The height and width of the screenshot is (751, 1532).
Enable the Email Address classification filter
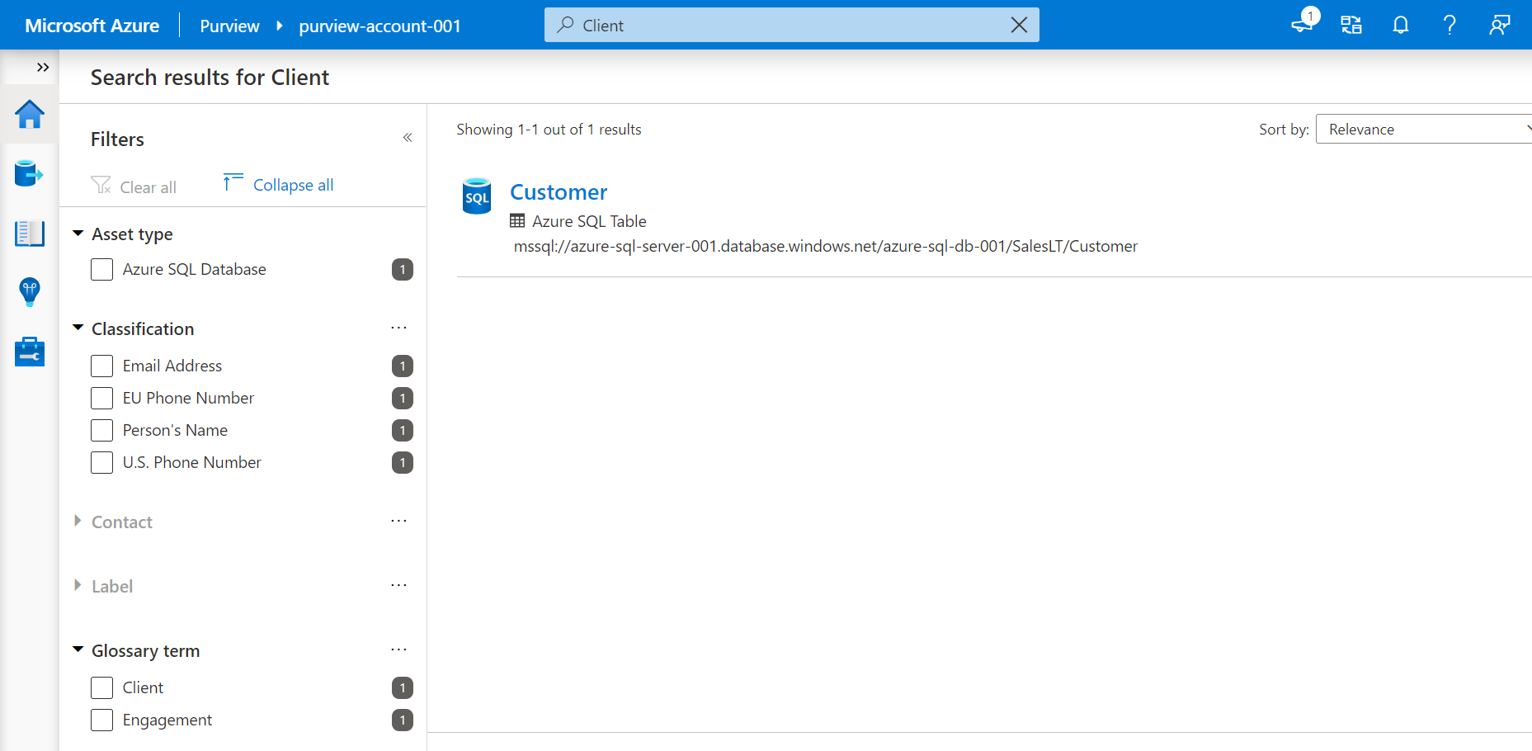click(102, 366)
